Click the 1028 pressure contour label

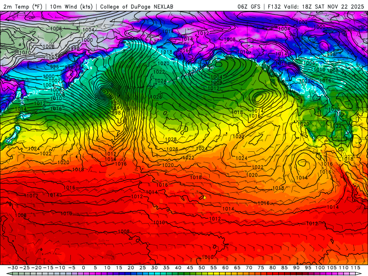[171, 139]
